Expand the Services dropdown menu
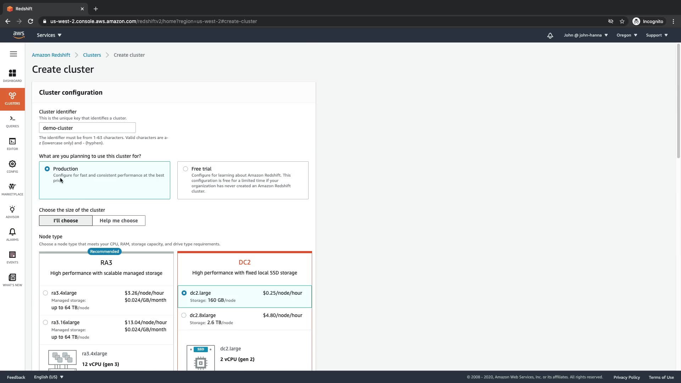The image size is (681, 383). (x=49, y=35)
